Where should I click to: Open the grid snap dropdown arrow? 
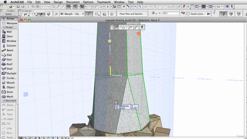[93, 7]
